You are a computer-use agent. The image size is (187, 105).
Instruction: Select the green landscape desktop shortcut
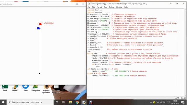[36, 88]
